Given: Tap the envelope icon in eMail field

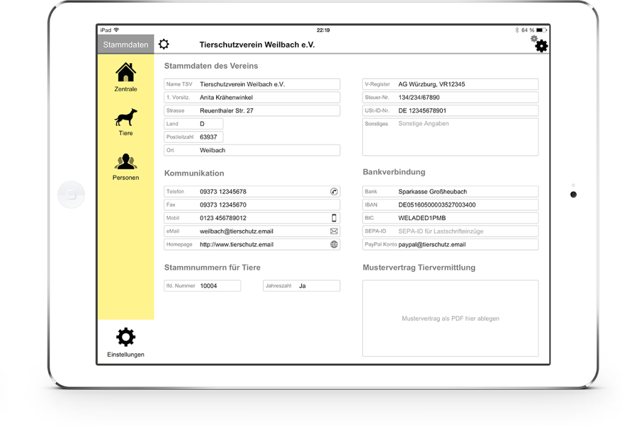Looking at the screenshot, I should [334, 231].
